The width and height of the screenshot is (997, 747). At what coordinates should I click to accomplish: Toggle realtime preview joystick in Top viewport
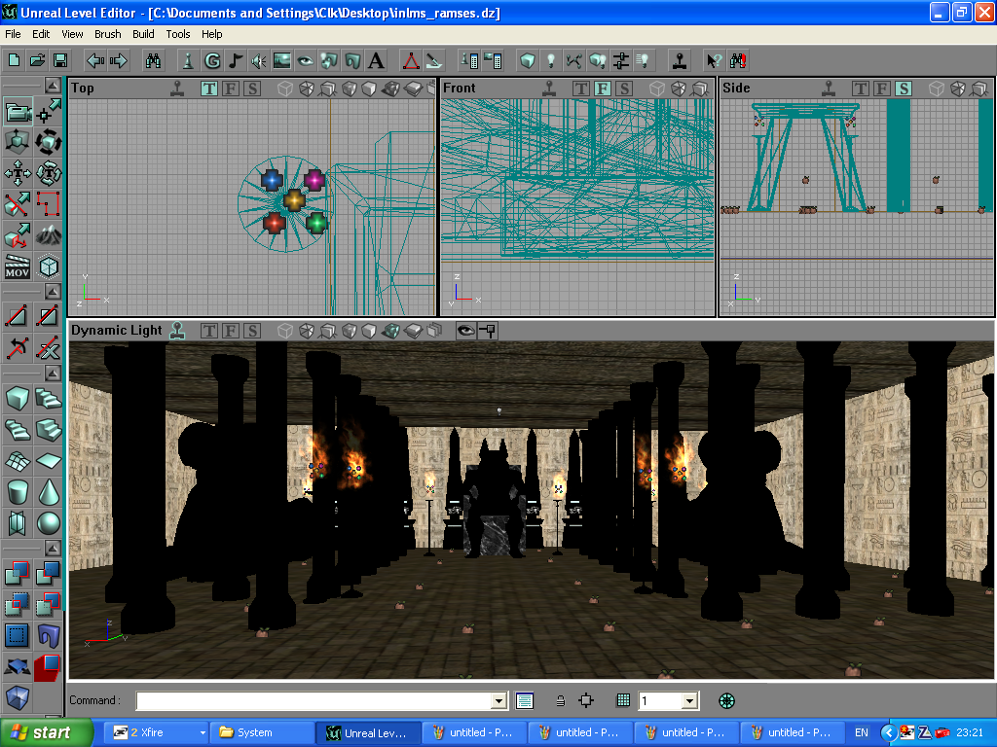coord(177,89)
